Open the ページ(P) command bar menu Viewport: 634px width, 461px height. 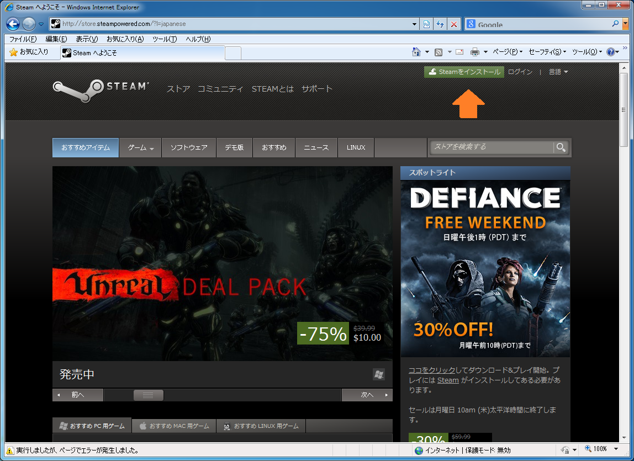click(x=508, y=52)
